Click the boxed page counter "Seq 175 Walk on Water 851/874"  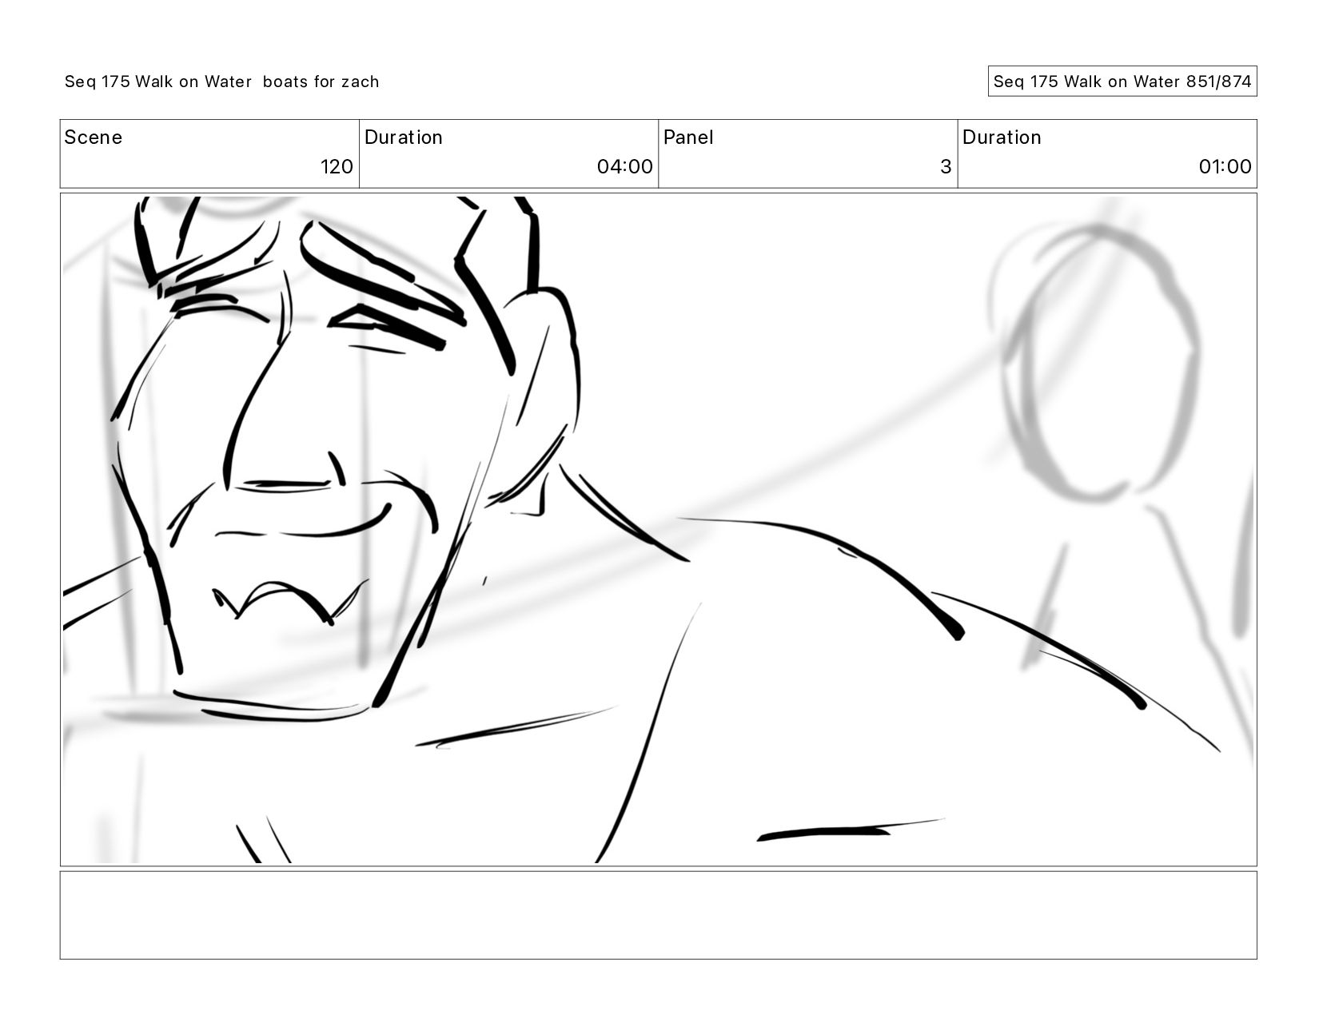[x=1122, y=82]
